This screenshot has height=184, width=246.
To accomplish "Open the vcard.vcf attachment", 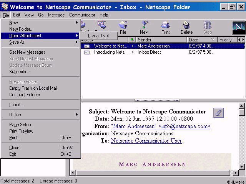I will click(98, 36).
